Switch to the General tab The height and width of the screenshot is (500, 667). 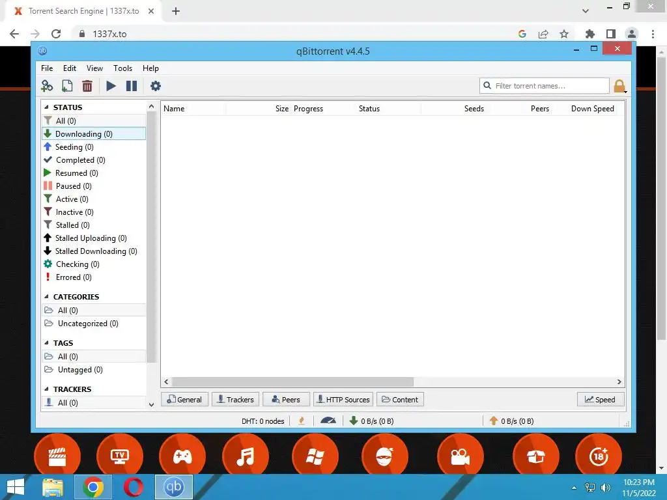click(x=184, y=400)
